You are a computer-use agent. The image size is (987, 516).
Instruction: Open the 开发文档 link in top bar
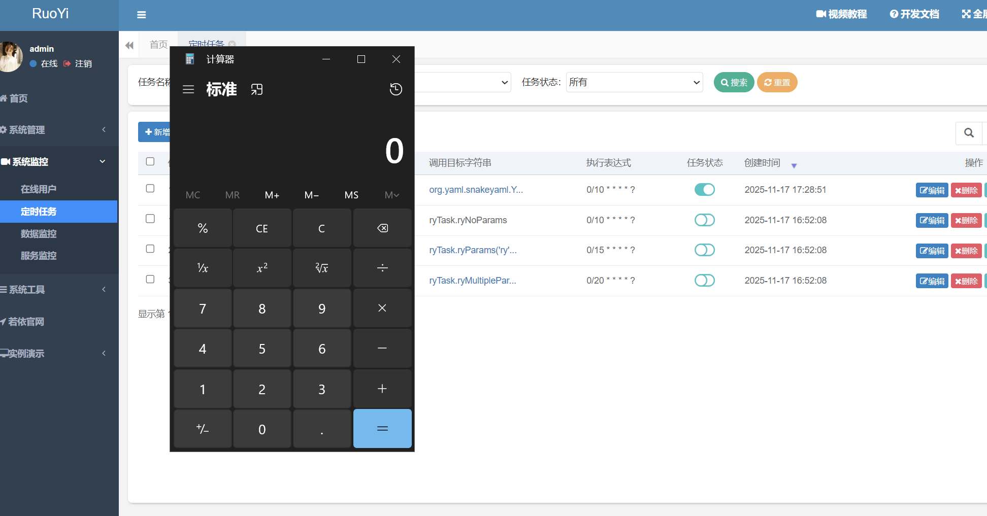914,14
